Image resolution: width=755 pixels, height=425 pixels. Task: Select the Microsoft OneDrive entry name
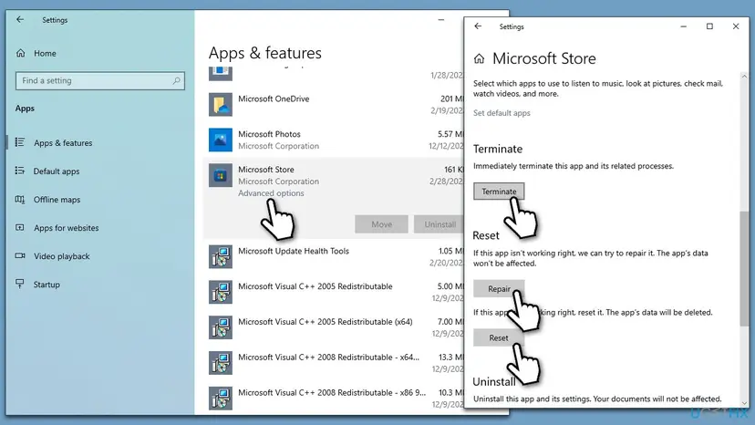pyautogui.click(x=274, y=98)
